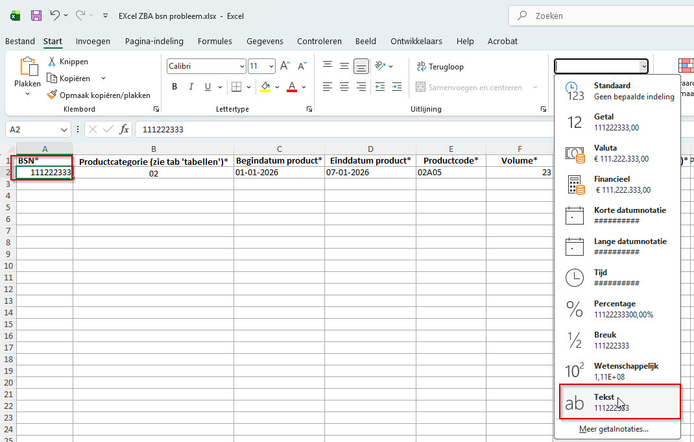This screenshot has height=442, width=694.
Task: Open the Calibri font name dropdown
Action: pyautogui.click(x=242, y=66)
